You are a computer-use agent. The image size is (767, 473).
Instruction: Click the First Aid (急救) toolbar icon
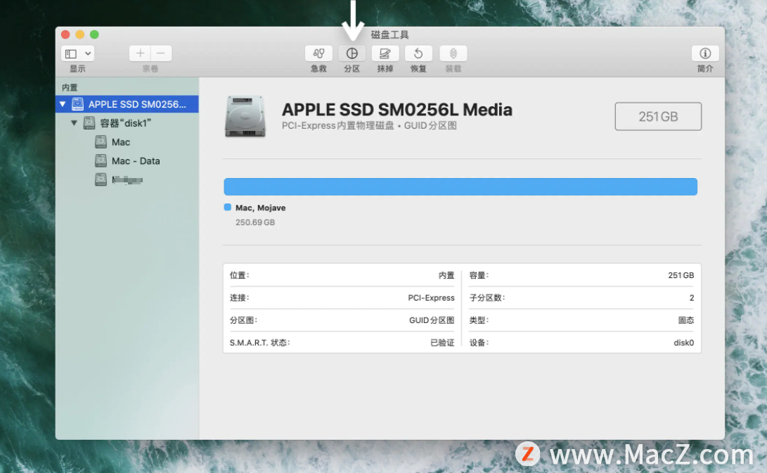pyautogui.click(x=318, y=53)
